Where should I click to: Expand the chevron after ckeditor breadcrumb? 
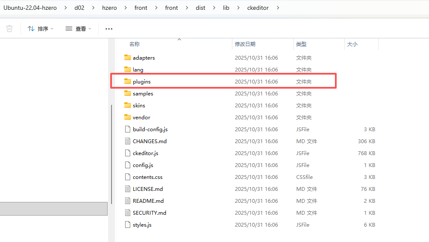point(278,8)
